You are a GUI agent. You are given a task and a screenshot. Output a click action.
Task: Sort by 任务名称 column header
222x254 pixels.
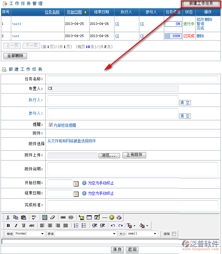52,12
